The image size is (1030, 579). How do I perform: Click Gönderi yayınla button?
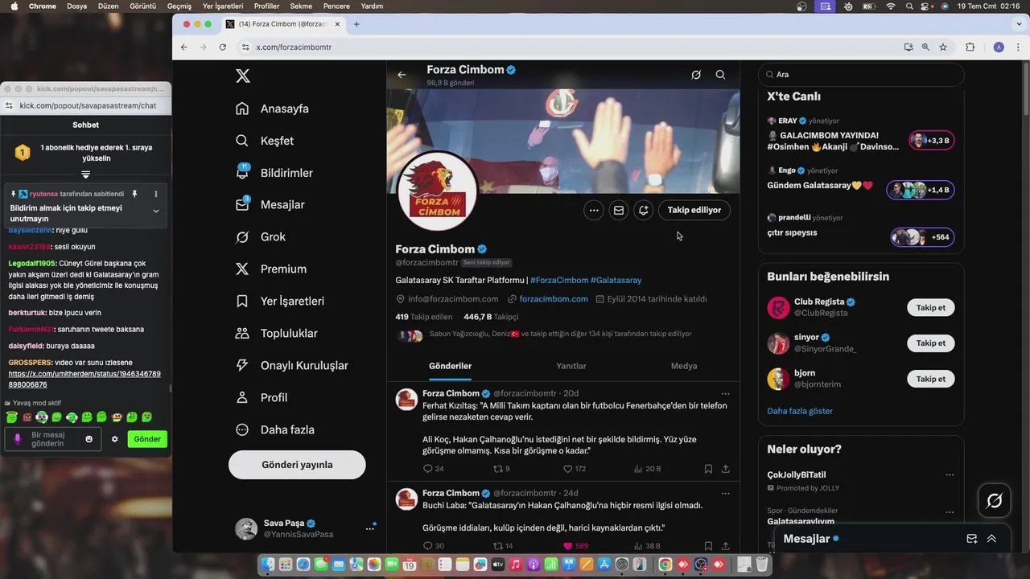[x=297, y=465]
